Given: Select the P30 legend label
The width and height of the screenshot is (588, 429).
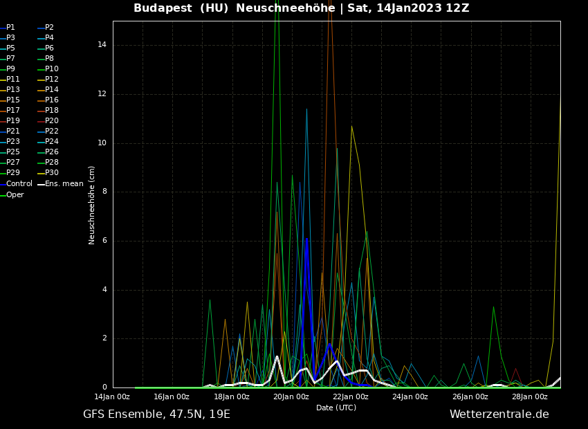Looking at the screenshot, I should coord(52,173).
